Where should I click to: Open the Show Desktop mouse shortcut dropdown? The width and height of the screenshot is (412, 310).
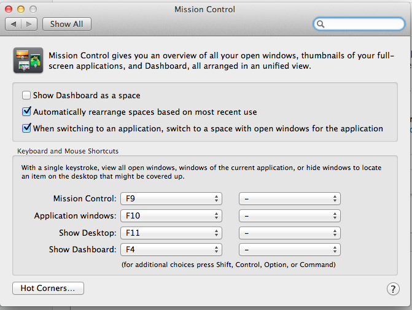290,233
